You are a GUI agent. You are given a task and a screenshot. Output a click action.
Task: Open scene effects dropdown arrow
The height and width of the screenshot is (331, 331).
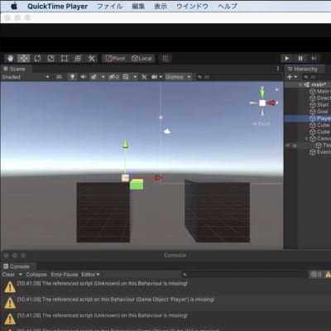click(x=103, y=77)
